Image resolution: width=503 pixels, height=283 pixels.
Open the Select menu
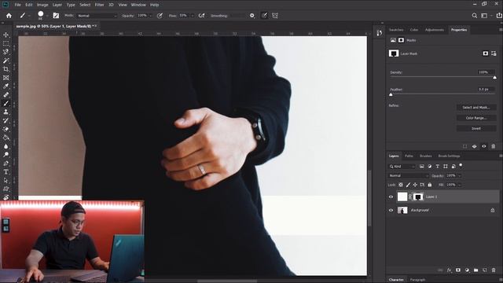(85, 5)
